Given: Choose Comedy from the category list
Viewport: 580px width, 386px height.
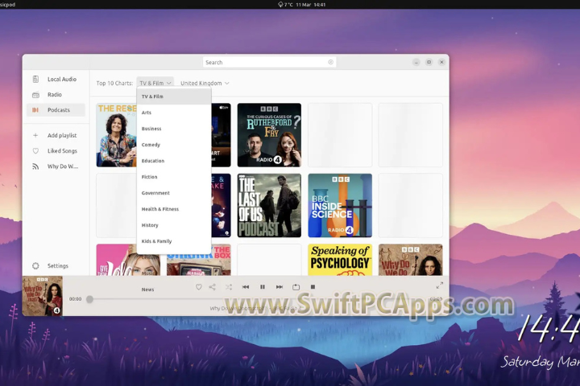Looking at the screenshot, I should pyautogui.click(x=174, y=145).
